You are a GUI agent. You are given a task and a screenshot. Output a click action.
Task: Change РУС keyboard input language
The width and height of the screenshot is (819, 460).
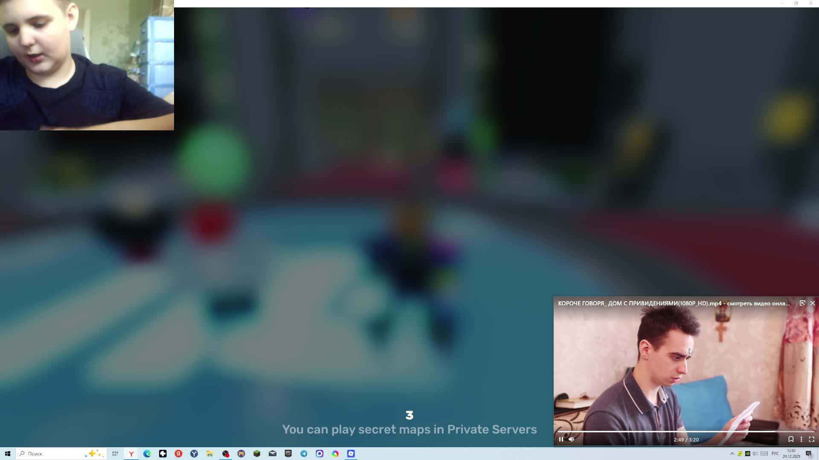point(775,454)
